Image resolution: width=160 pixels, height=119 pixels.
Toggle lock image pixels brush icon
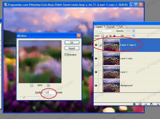(107, 36)
